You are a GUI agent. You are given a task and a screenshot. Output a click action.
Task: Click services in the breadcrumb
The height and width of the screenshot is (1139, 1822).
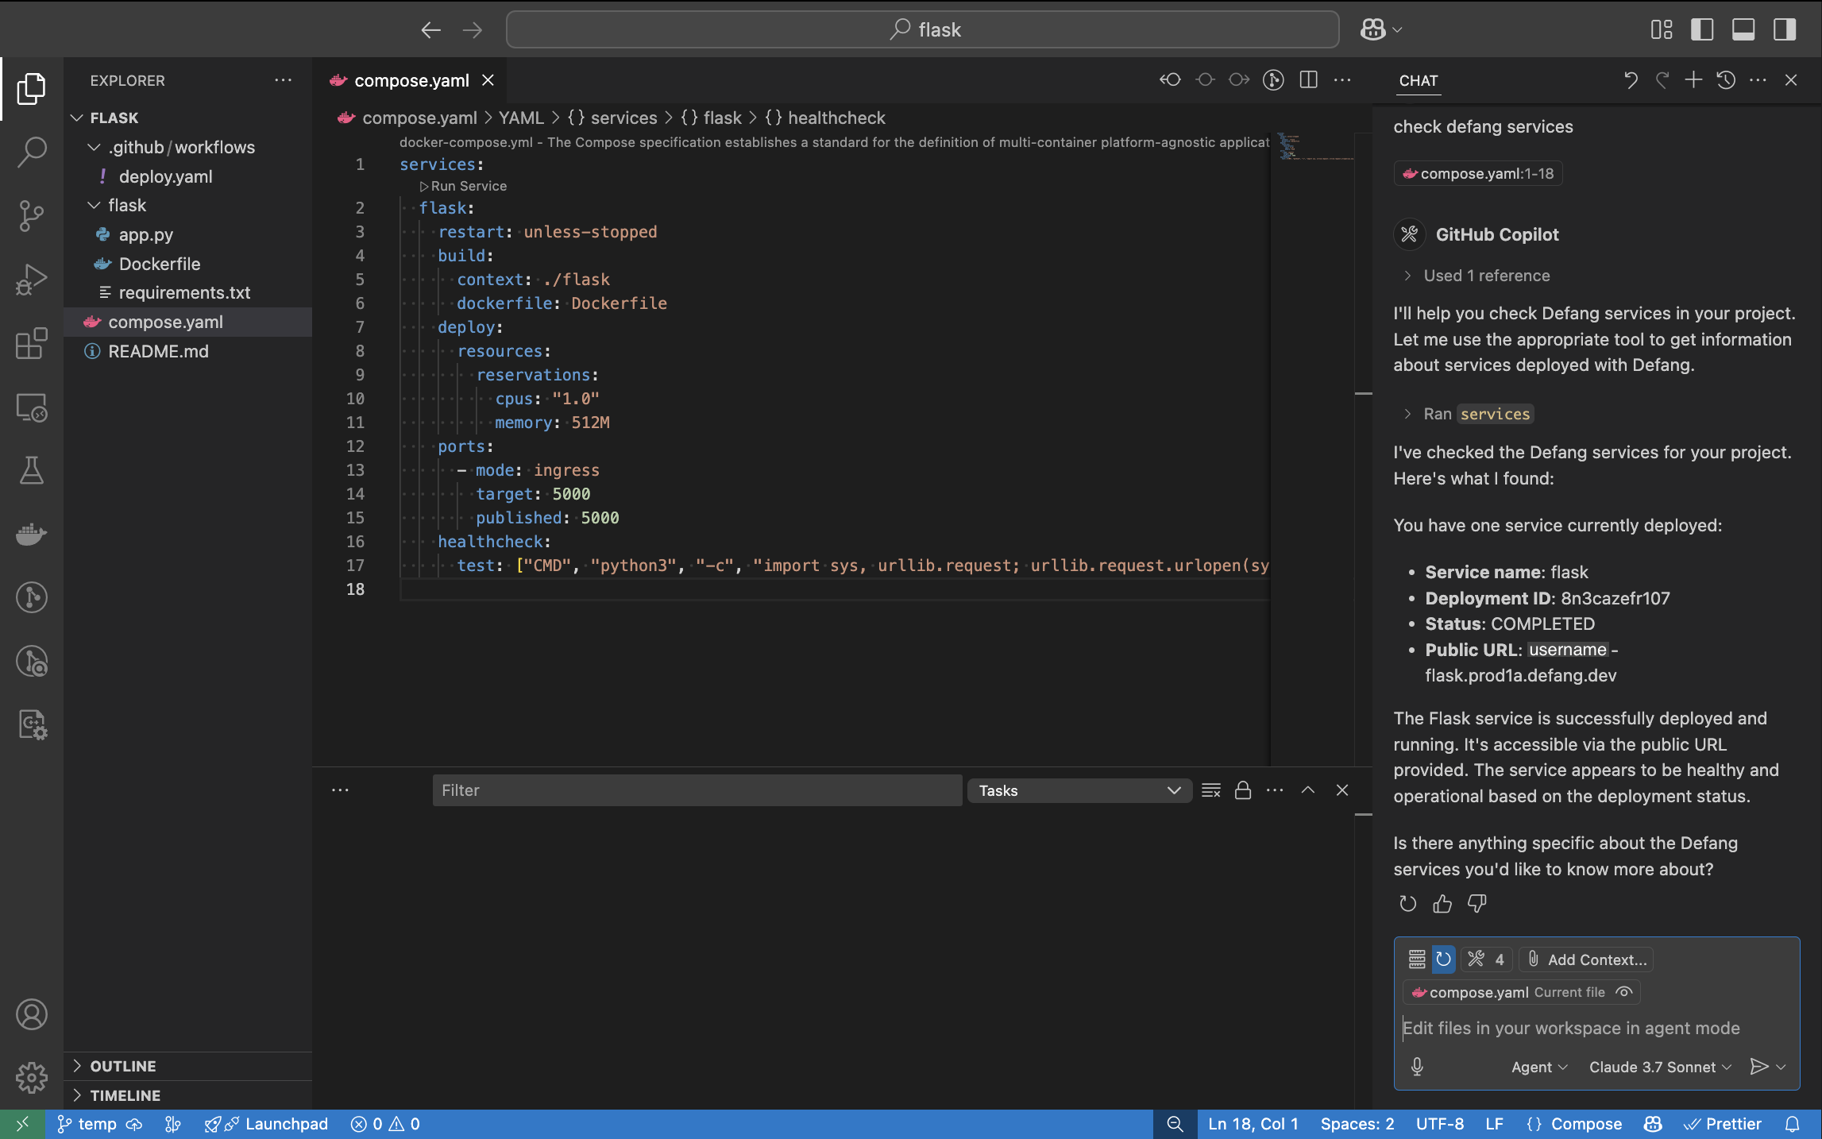click(623, 118)
